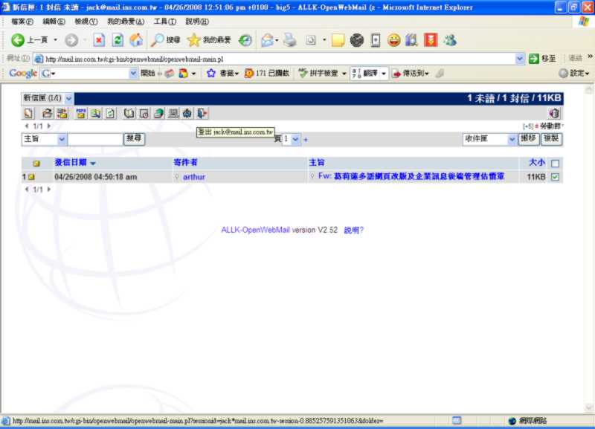595x429 pixels.
Task: Click the refresh page icon in webmail toolbar
Action: click(x=110, y=113)
